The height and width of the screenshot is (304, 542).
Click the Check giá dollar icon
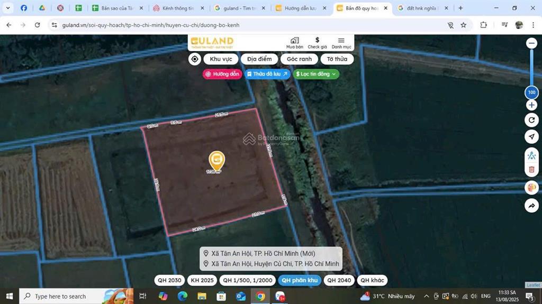pos(317,40)
